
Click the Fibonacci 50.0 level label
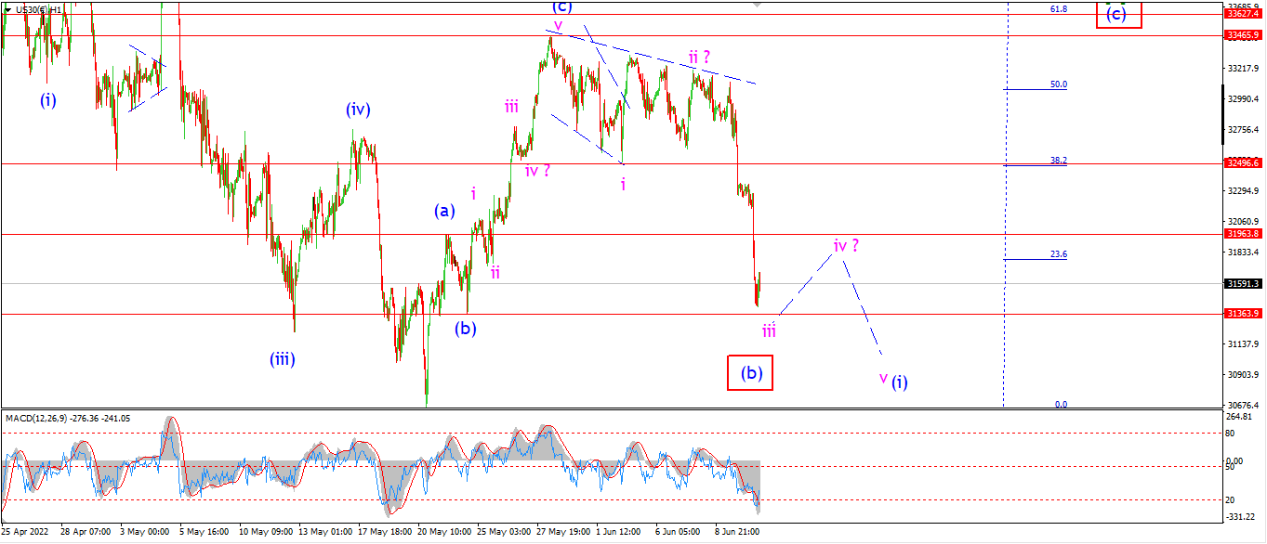click(1058, 84)
